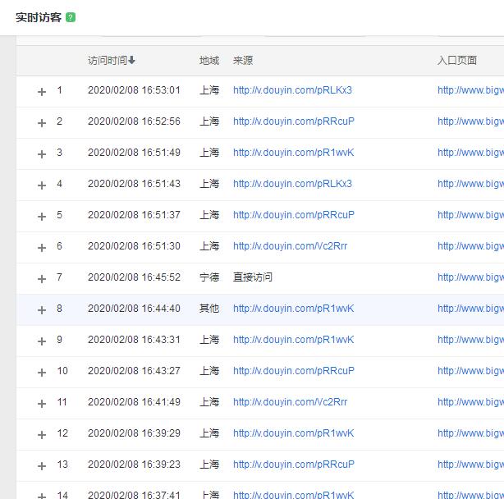Image resolution: width=504 pixels, height=499 pixels.
Task: Expand visitor row 8 from 其他
Action: (x=42, y=310)
